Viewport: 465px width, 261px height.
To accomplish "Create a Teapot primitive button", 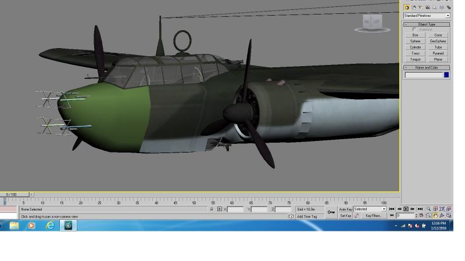I will coord(415,60).
